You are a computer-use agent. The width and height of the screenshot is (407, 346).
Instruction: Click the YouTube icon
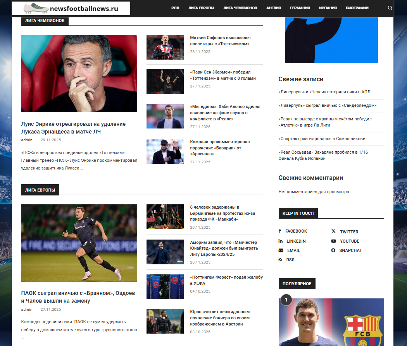(x=333, y=241)
